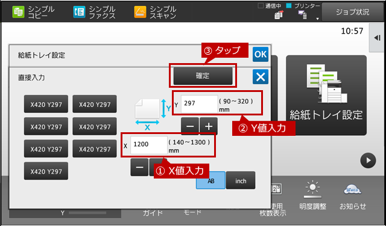Switch units to inch
Viewport: 386px width, 226px height.
241,180
